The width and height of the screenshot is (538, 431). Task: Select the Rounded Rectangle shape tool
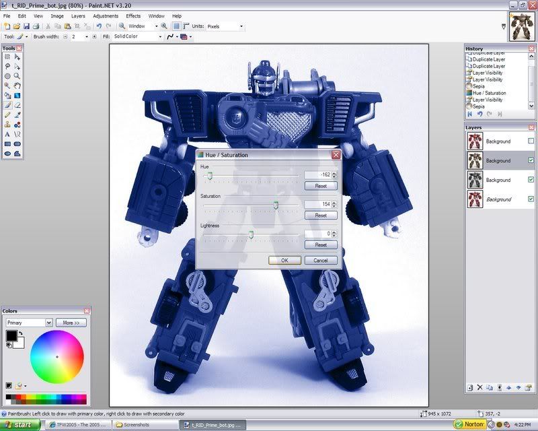pyautogui.click(x=17, y=144)
